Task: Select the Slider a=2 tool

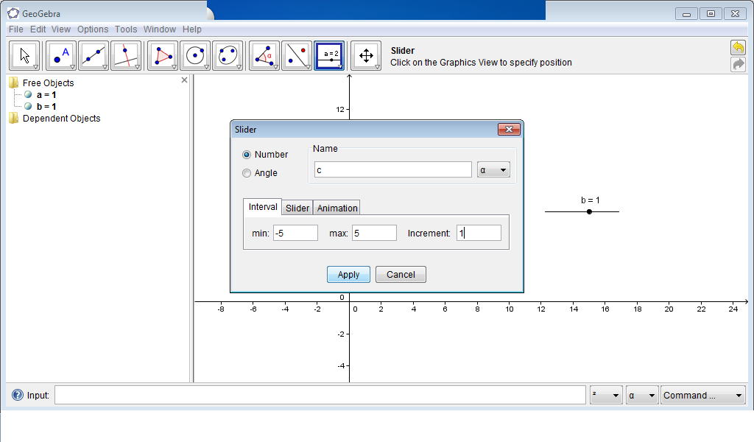Action: 329,56
